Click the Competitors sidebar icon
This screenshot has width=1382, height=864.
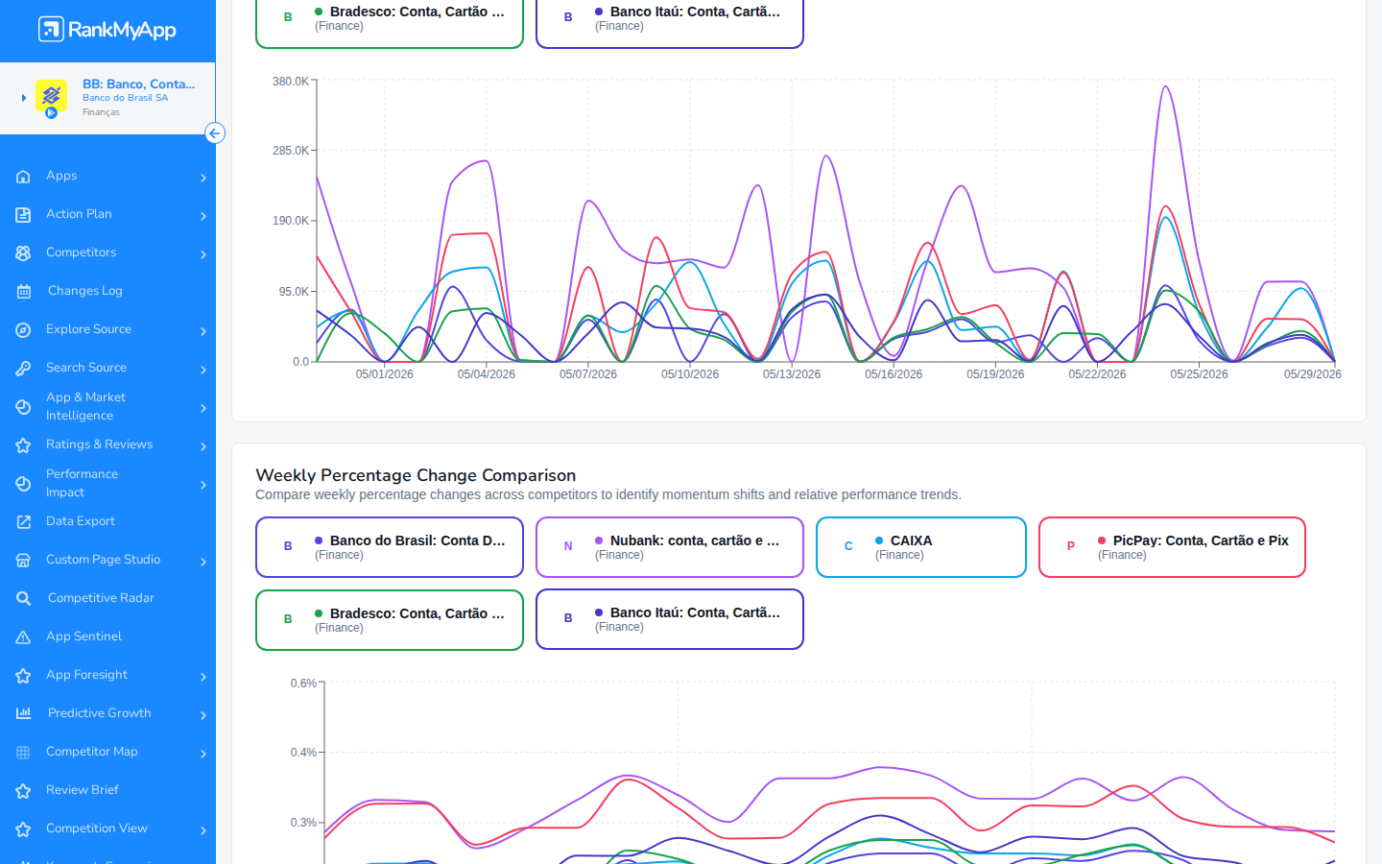point(23,253)
